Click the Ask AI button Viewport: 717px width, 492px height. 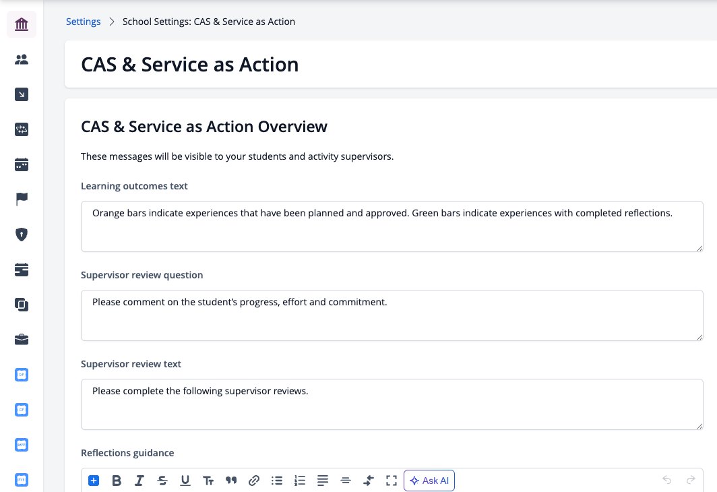click(x=429, y=481)
